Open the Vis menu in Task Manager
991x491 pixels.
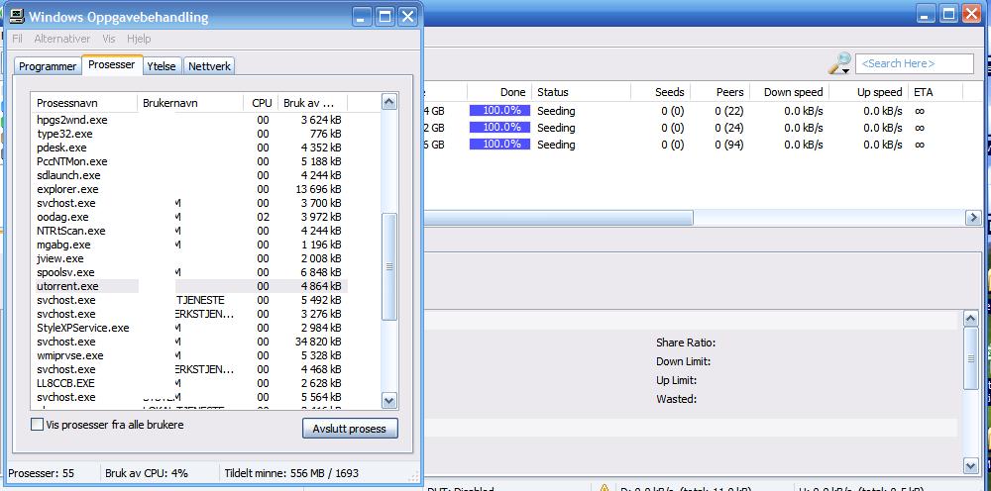click(109, 39)
